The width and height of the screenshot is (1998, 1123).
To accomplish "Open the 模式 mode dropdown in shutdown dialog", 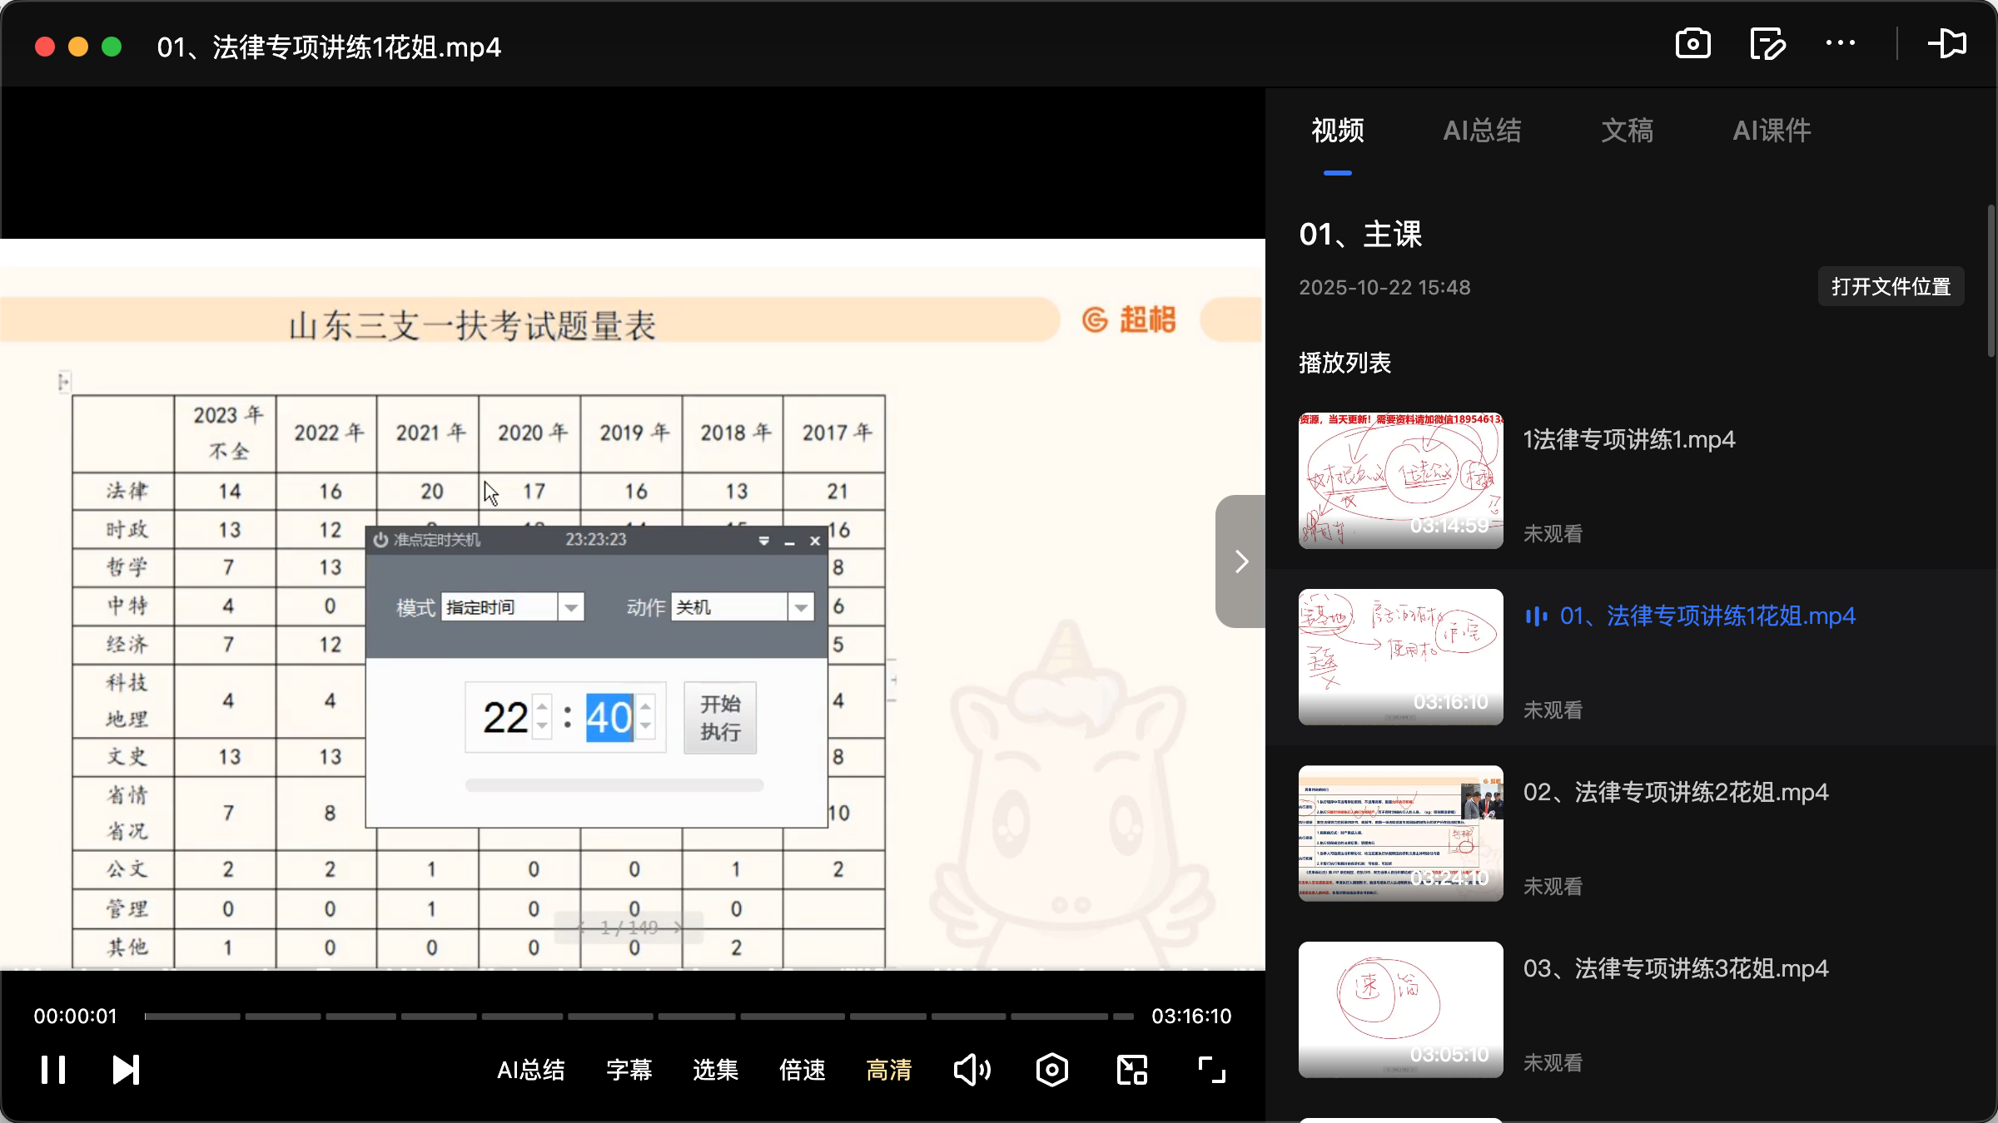I will point(571,606).
